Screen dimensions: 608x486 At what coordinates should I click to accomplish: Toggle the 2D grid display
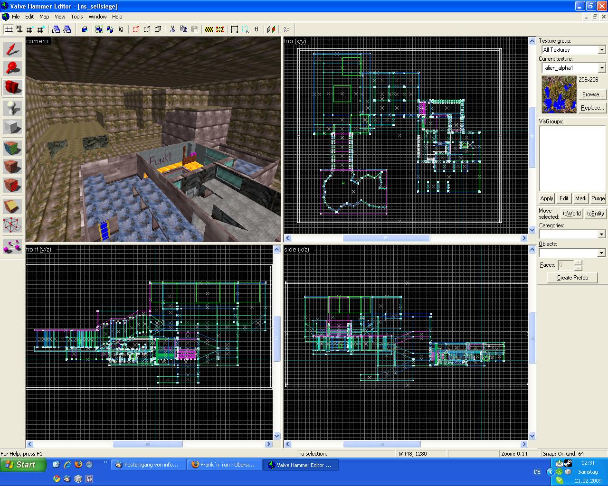click(9, 29)
